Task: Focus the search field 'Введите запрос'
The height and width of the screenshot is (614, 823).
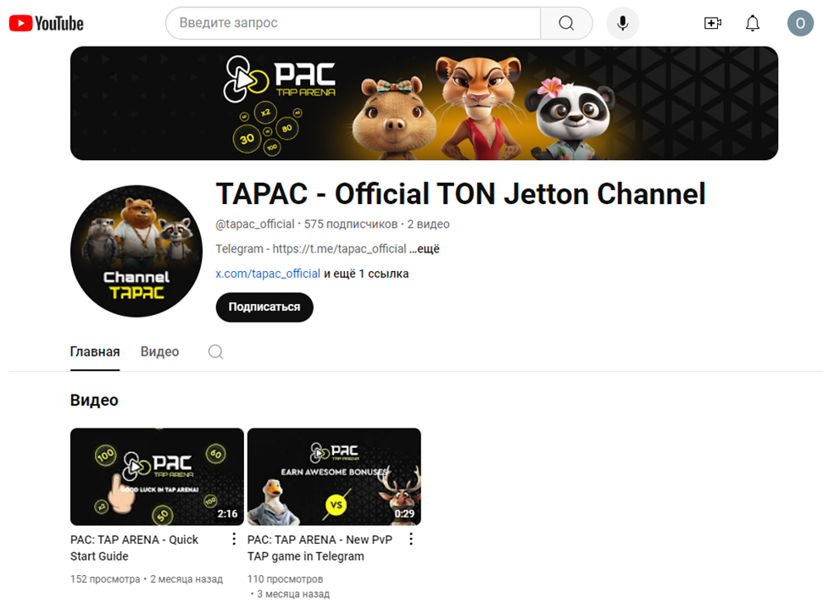Action: coord(353,23)
